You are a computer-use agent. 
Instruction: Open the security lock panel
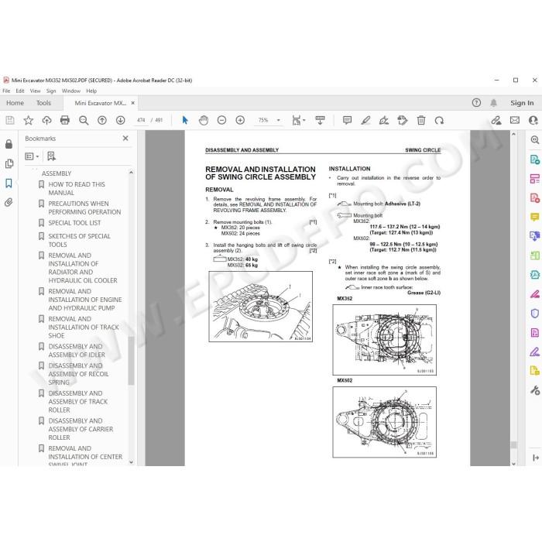(x=9, y=144)
